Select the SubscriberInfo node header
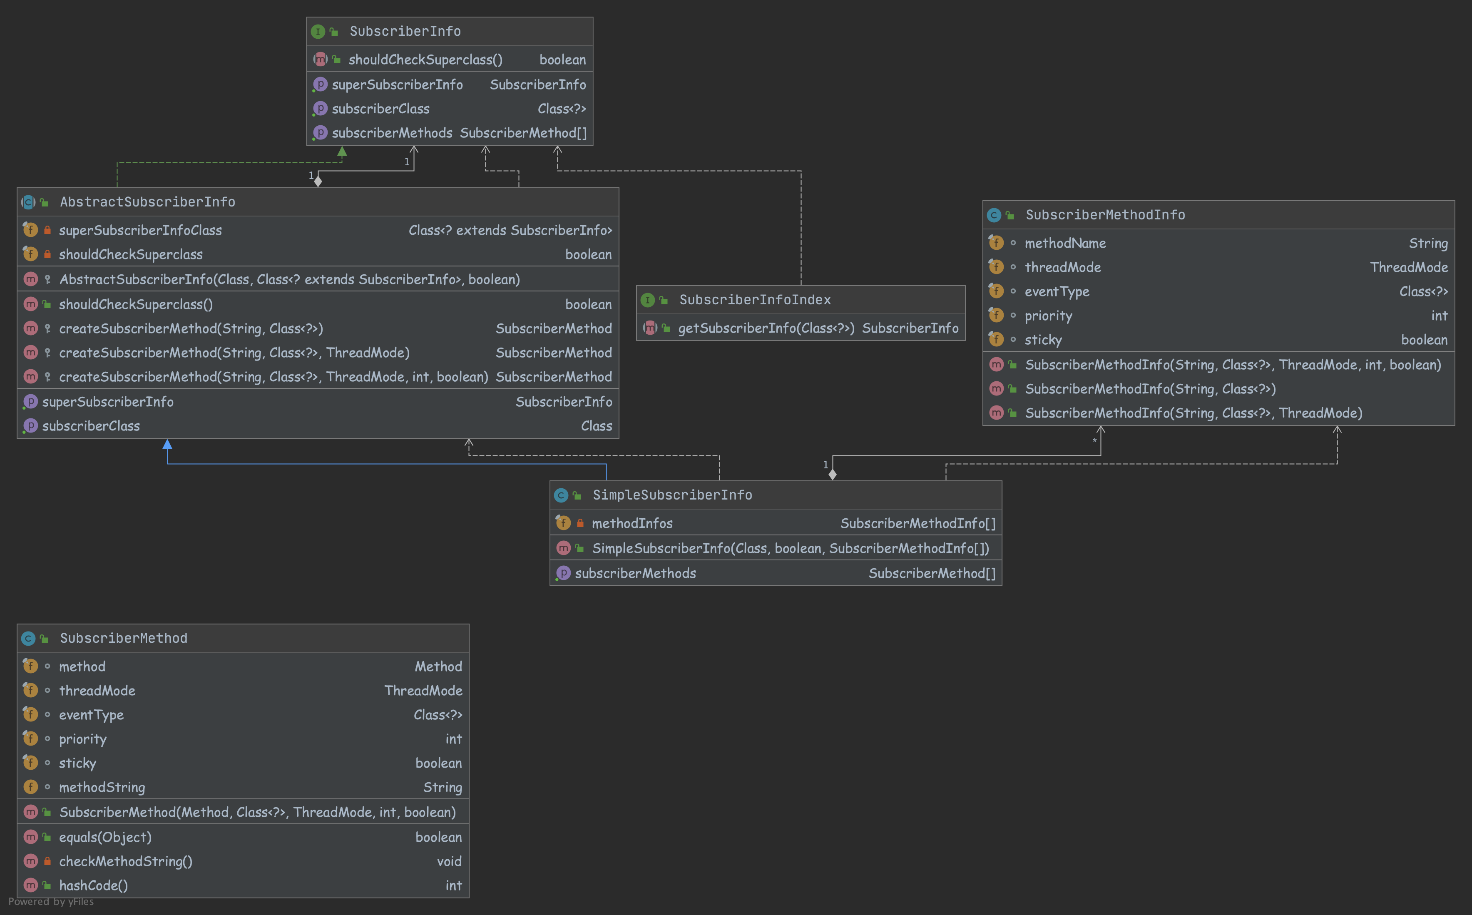Image resolution: width=1472 pixels, height=915 pixels. tap(450, 32)
